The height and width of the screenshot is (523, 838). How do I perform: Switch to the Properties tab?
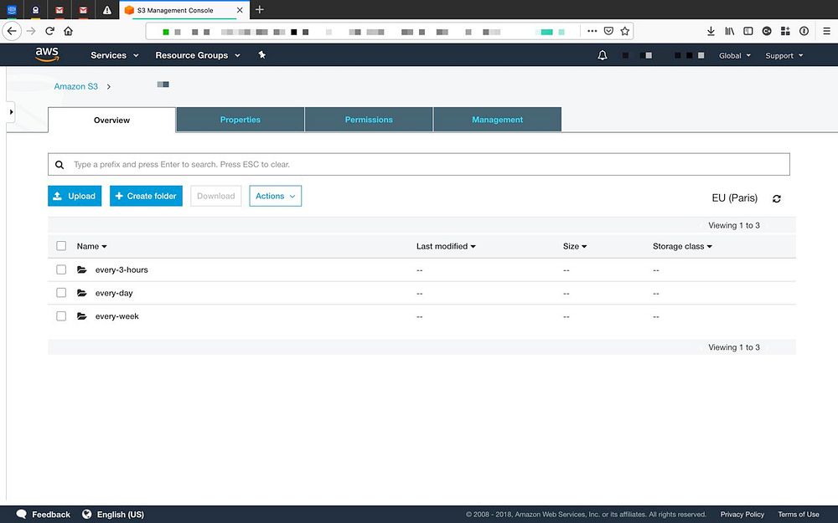pos(241,120)
